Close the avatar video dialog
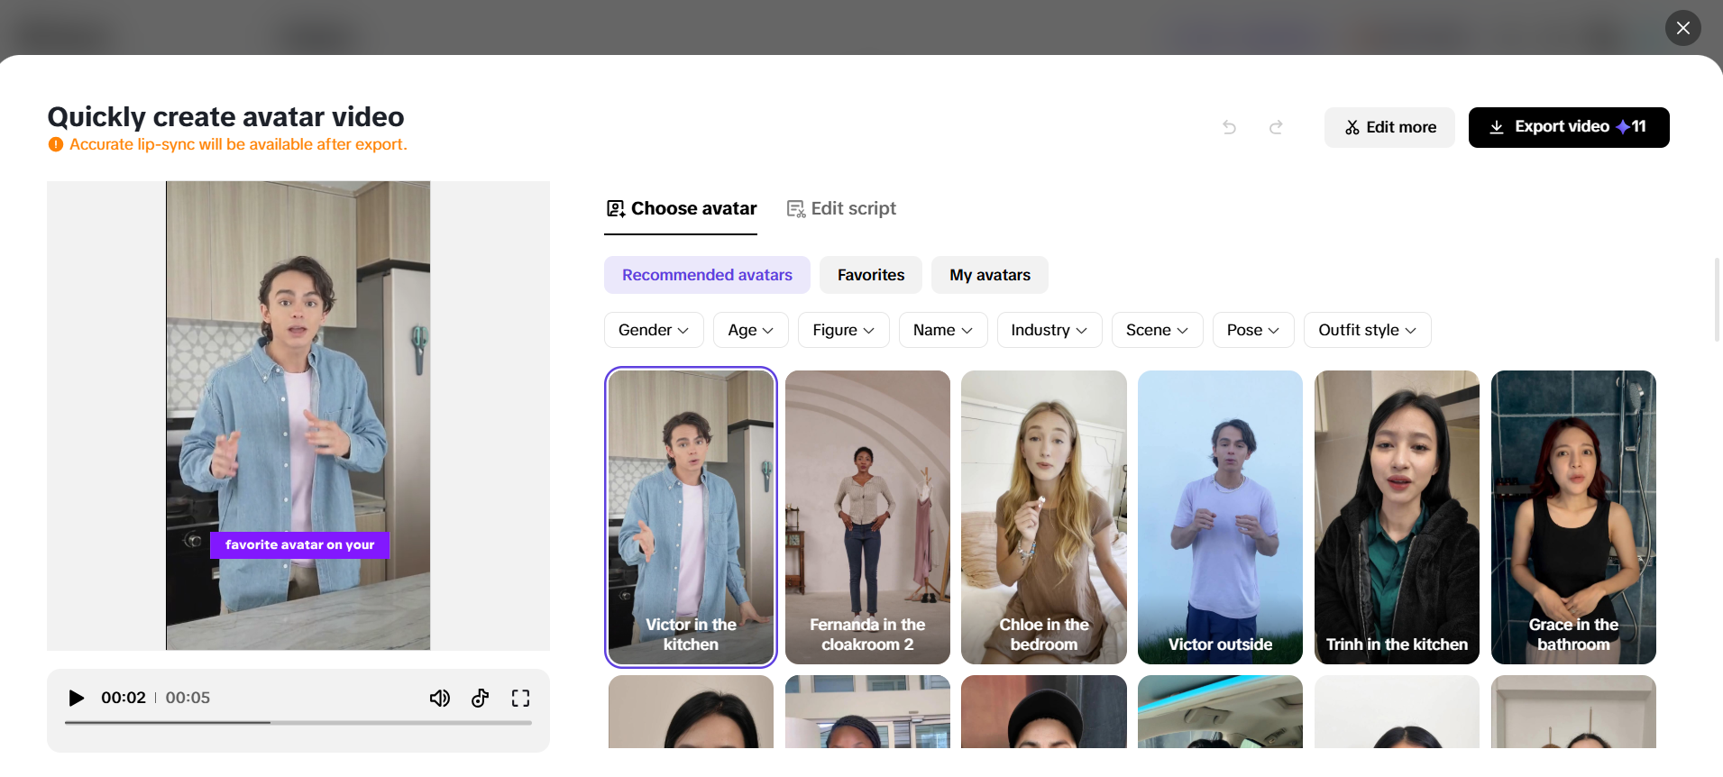Image resolution: width=1723 pixels, height=777 pixels. pos(1683,28)
